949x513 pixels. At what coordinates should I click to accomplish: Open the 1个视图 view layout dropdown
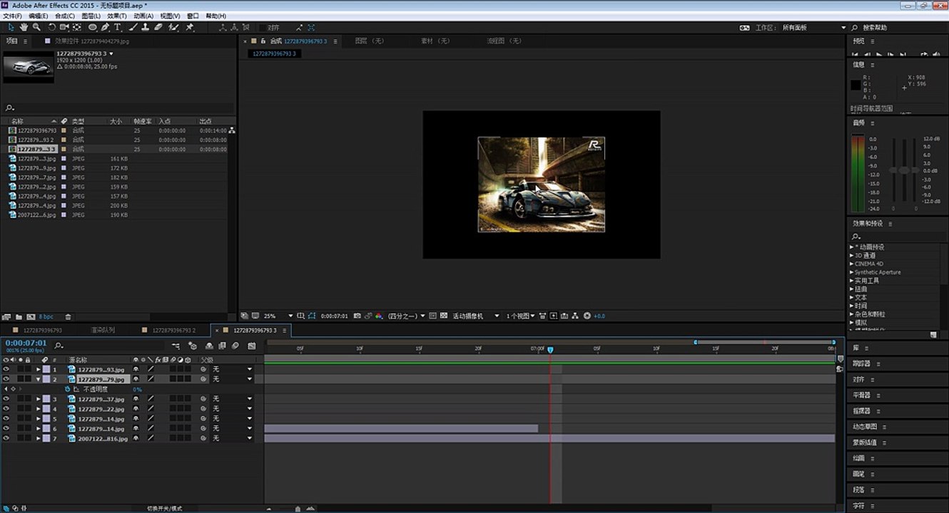tap(521, 316)
